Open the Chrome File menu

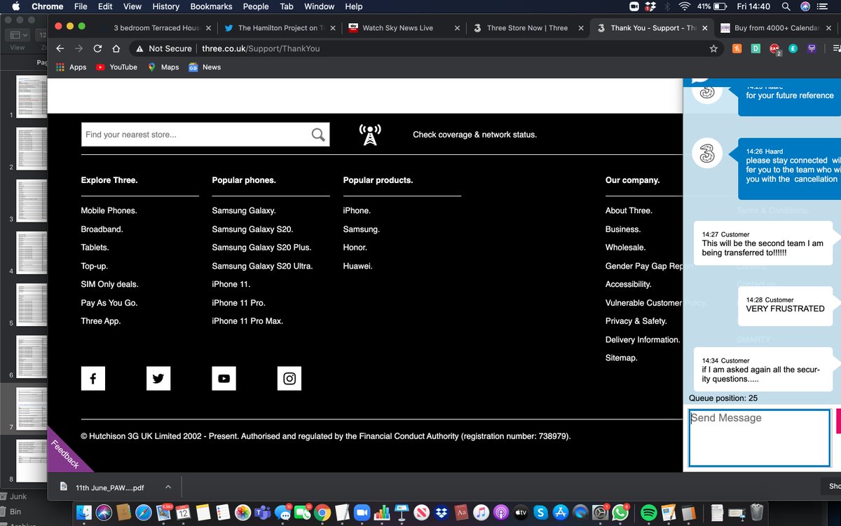(x=81, y=6)
